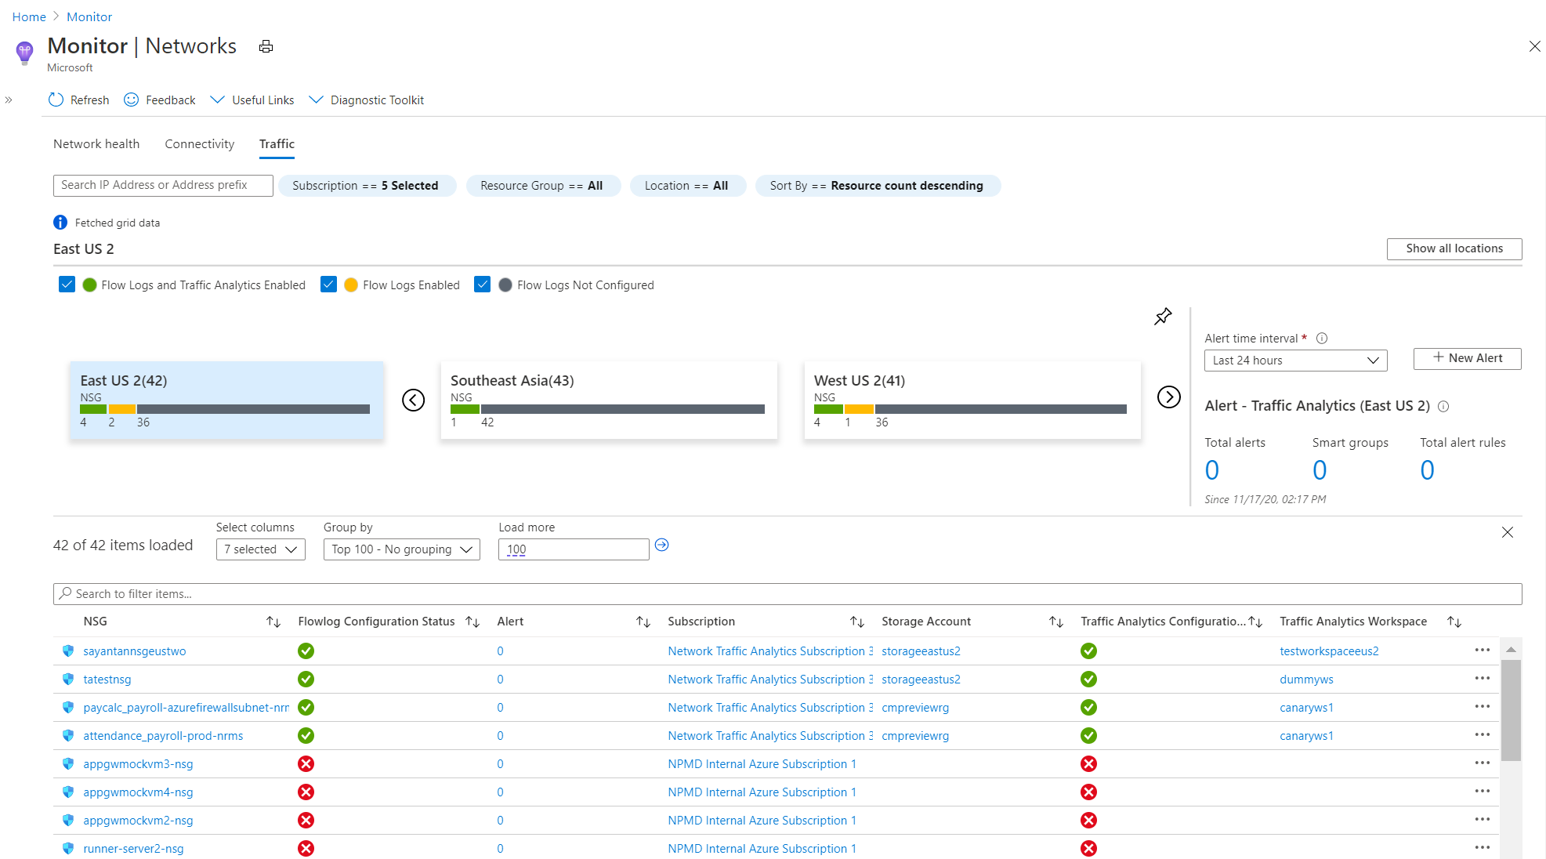1546x859 pixels.
Task: Uncheck Flow Logs and Traffic Analytics Enabled
Action: [67, 285]
